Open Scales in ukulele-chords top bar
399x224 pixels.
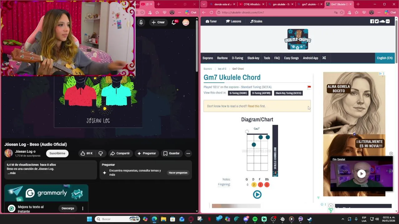click(256, 21)
